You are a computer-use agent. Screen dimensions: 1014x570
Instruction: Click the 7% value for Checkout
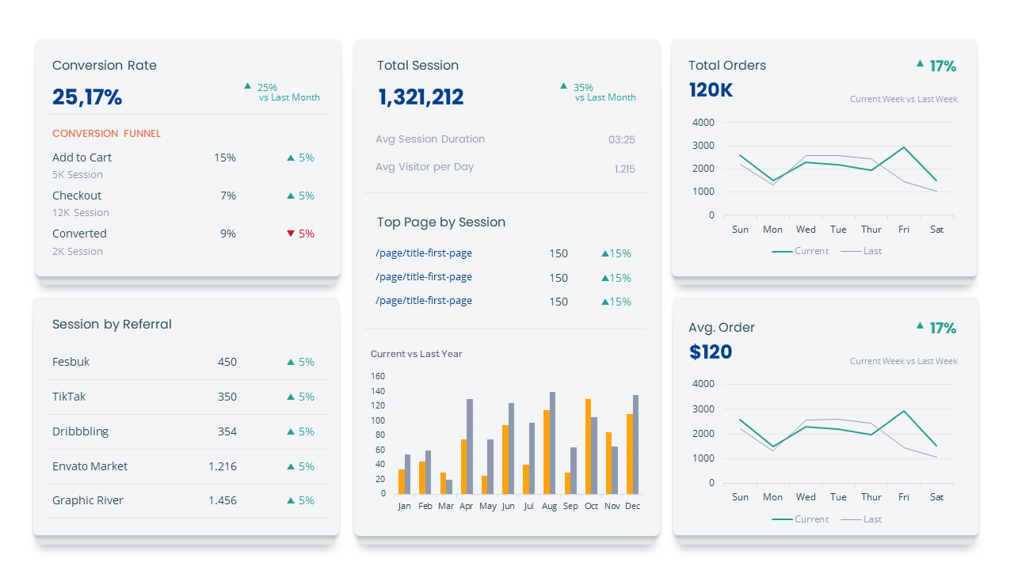click(228, 196)
